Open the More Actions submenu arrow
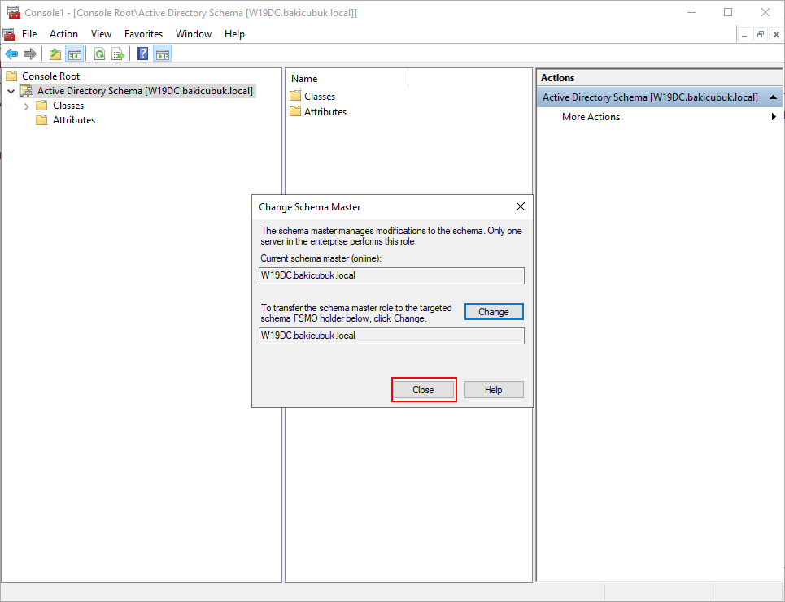 (x=774, y=116)
